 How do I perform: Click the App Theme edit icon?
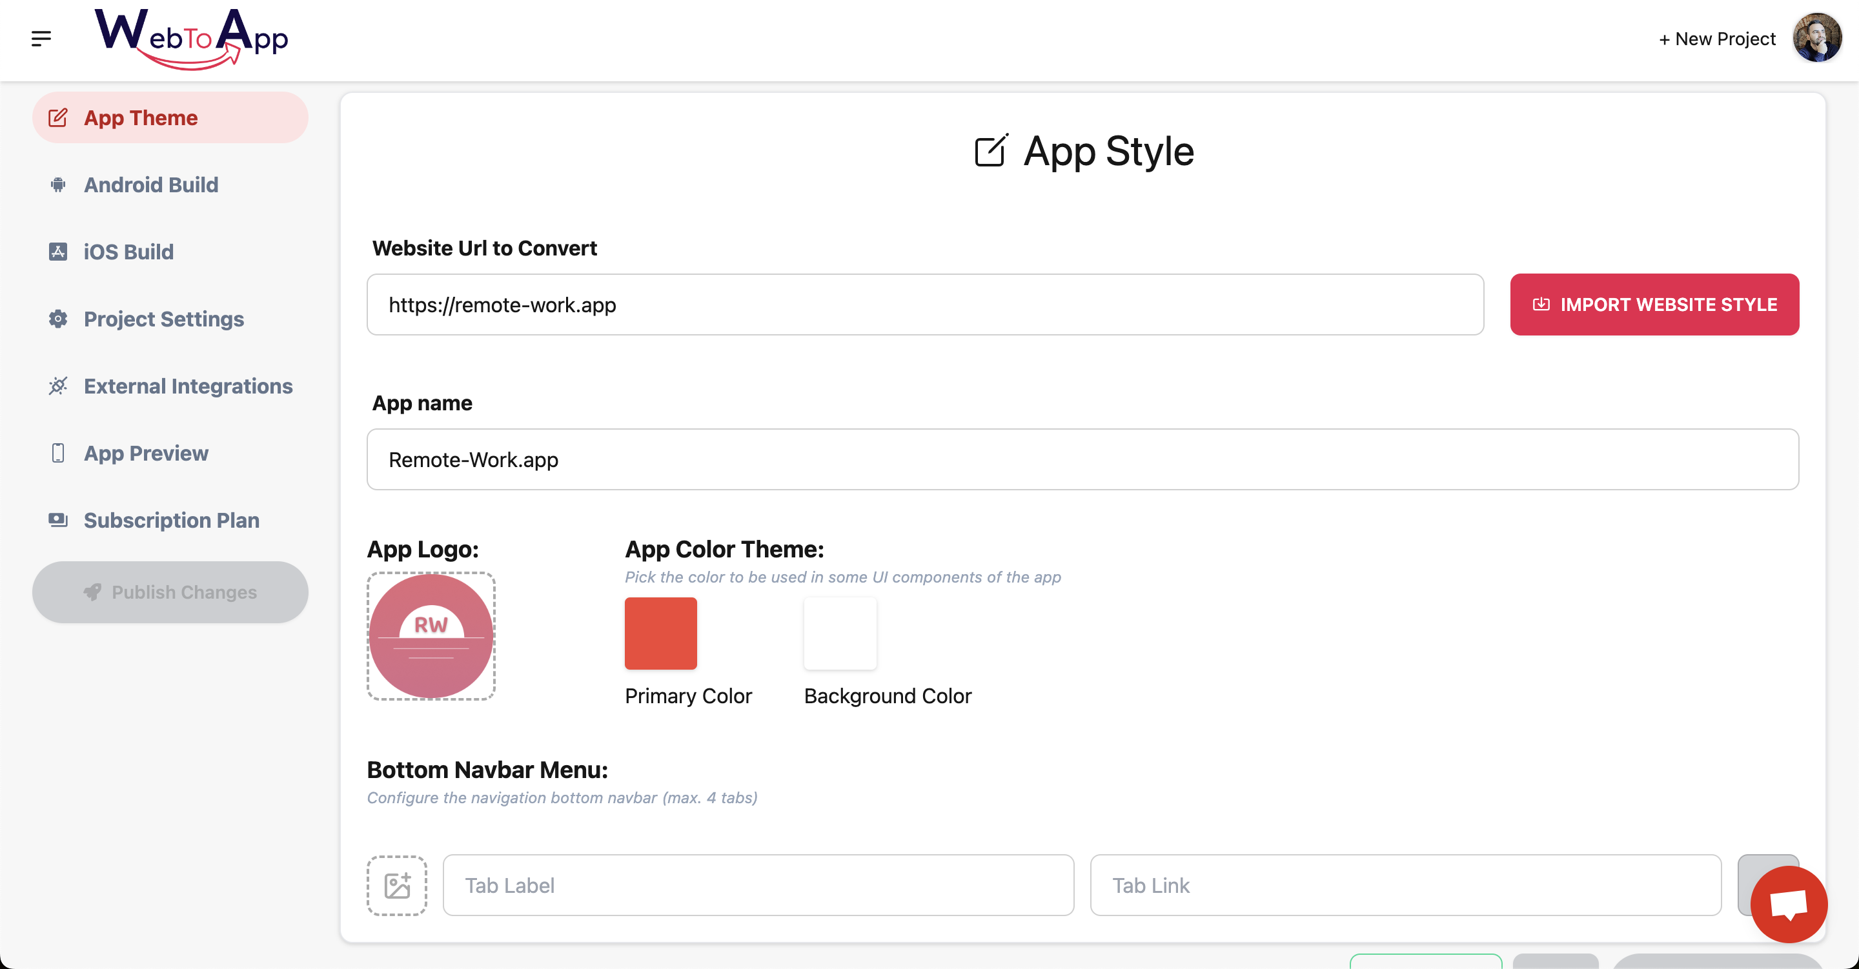(x=57, y=117)
